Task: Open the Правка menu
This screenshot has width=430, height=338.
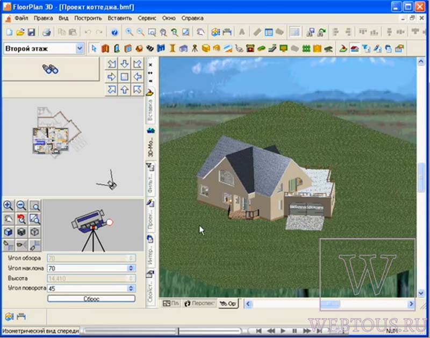Action: tap(44, 18)
